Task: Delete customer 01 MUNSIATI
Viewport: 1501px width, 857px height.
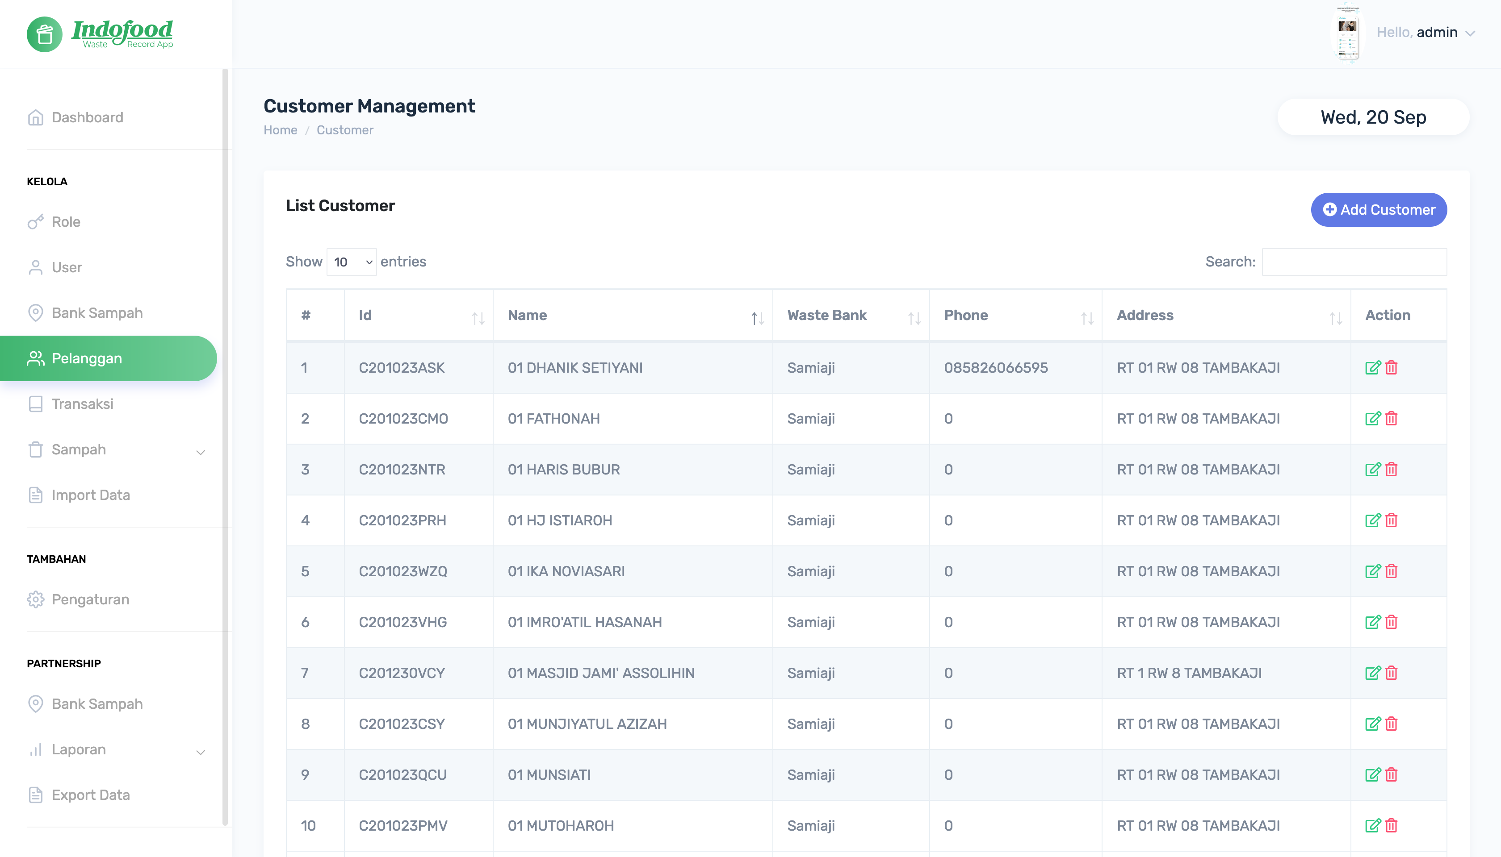Action: (1392, 775)
